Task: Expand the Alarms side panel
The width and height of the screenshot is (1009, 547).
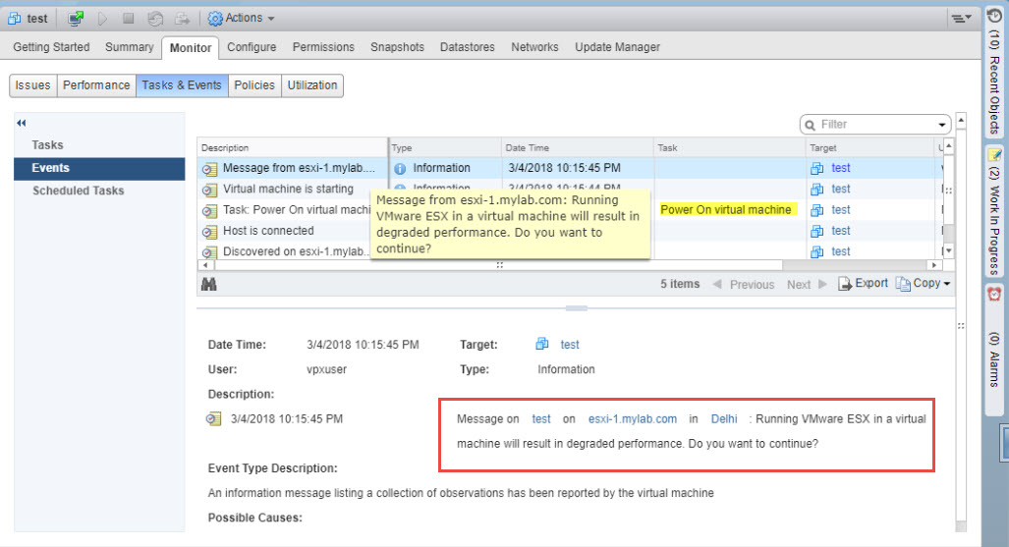Action: [994, 351]
